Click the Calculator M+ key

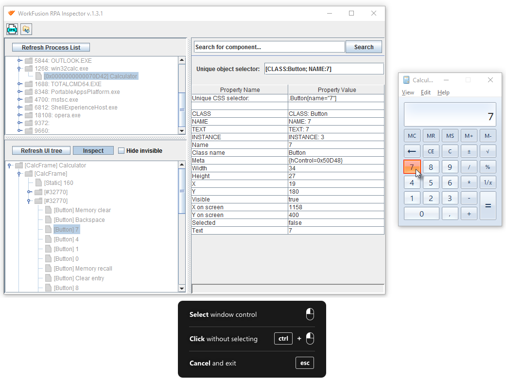point(469,136)
